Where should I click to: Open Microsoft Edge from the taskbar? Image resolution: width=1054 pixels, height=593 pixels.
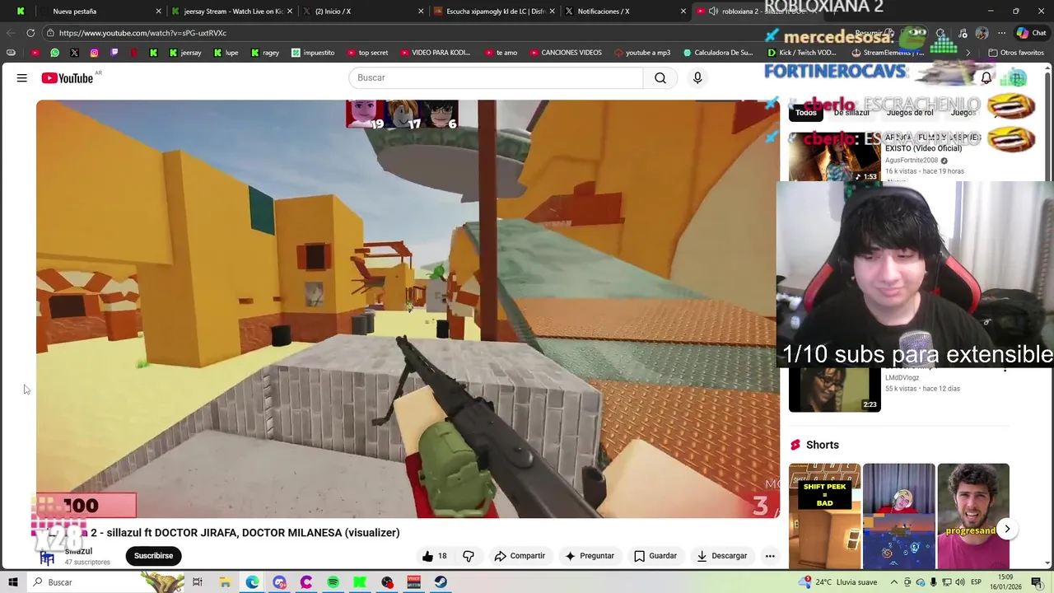coord(252,582)
